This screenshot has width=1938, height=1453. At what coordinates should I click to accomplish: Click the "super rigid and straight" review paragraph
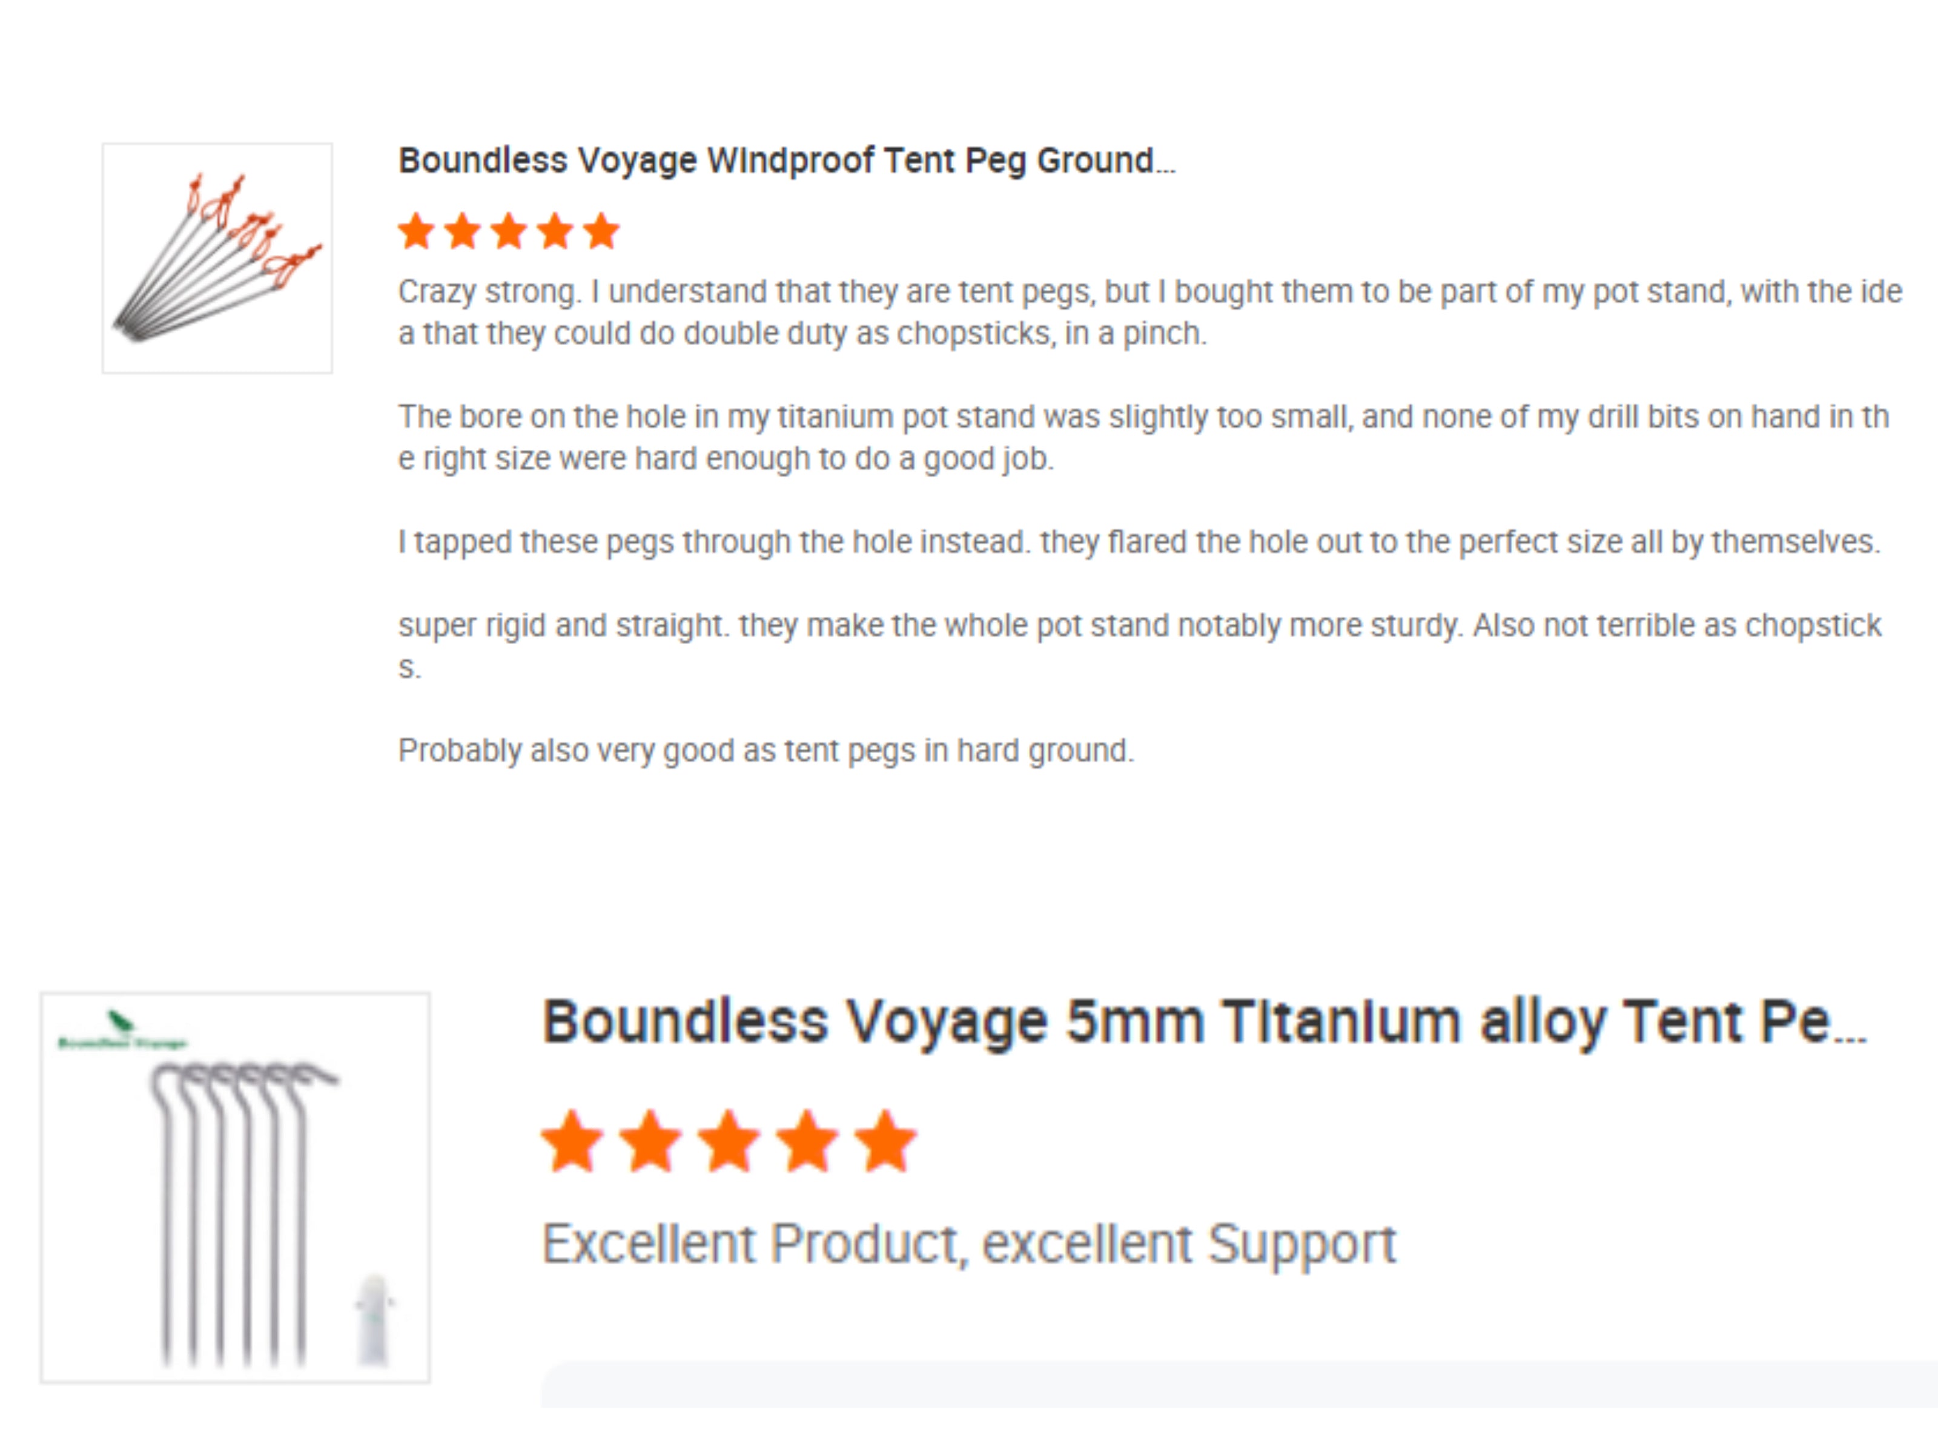(x=1138, y=645)
